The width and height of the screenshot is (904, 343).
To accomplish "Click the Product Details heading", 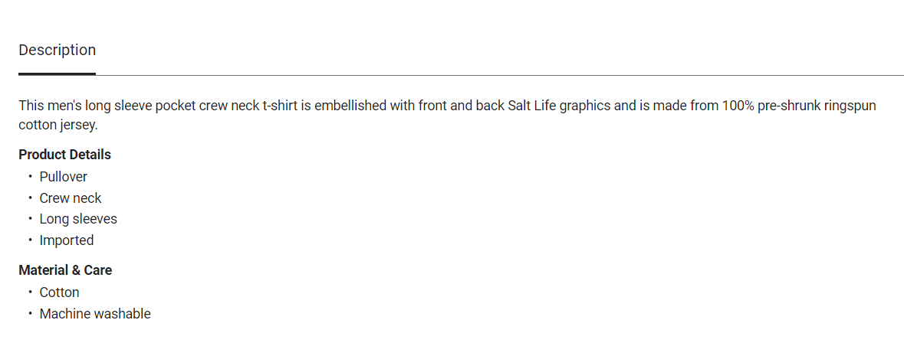I will [64, 155].
